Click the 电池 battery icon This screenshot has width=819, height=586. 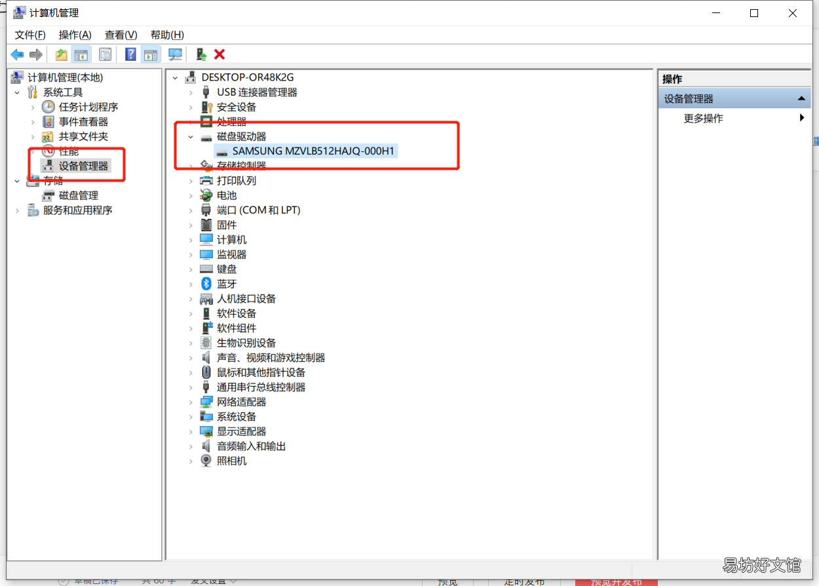pyautogui.click(x=206, y=195)
